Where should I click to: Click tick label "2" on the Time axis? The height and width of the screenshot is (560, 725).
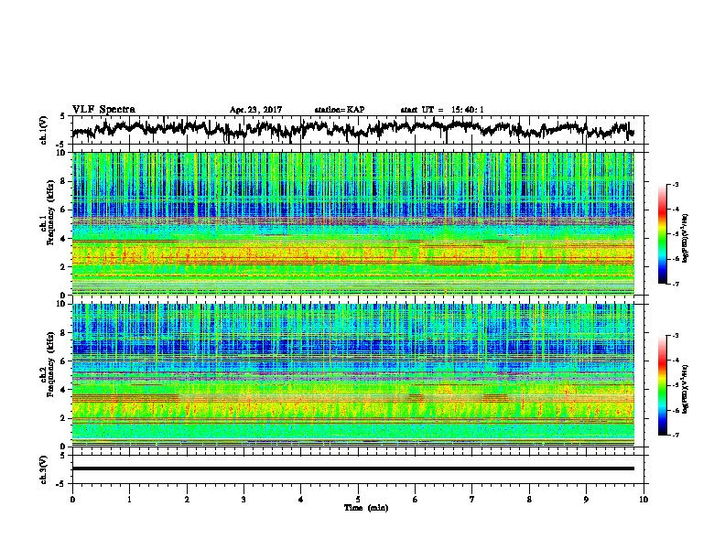point(187,500)
